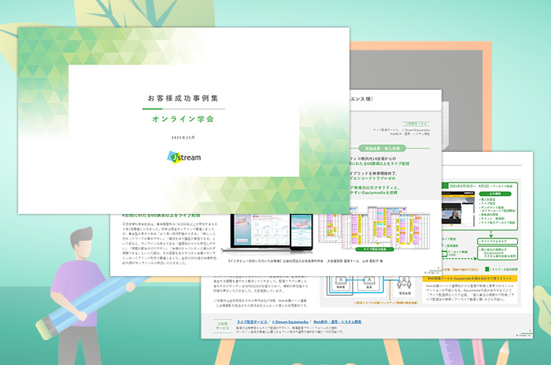Viewport: 551px width, 365px height.
Task: Click the green ライブ配信日程表 label under schedules
Action: 375,249
